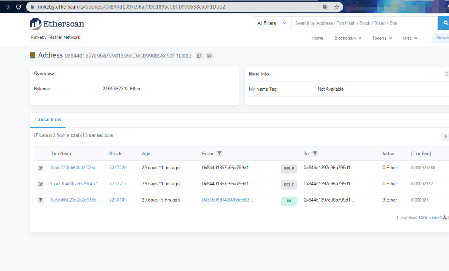Open the translate page icon

326,7
